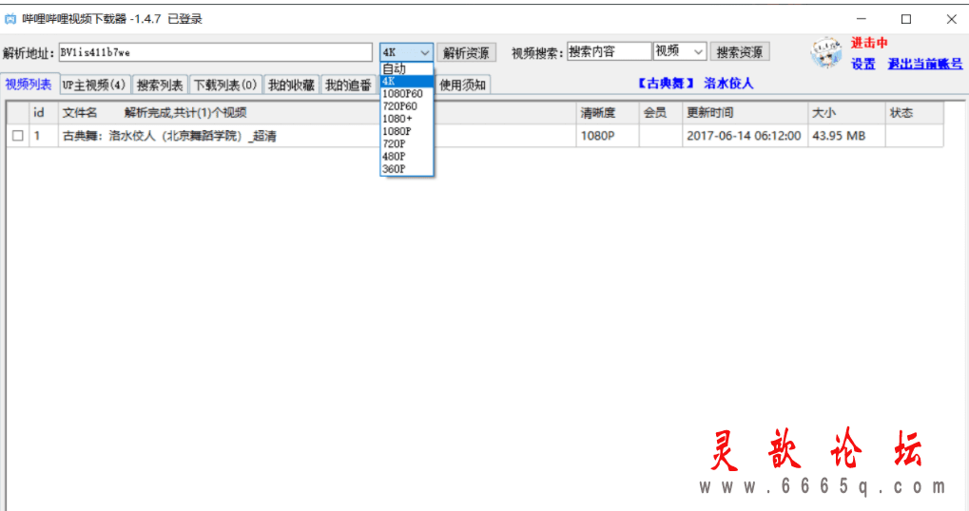The width and height of the screenshot is (969, 511).
Task: Tick the checkbox for video row 1
Action: 18,136
